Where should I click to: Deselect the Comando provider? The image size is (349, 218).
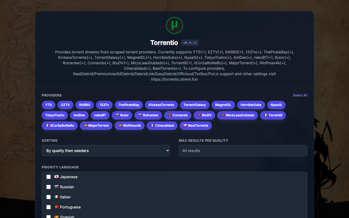coord(178,115)
